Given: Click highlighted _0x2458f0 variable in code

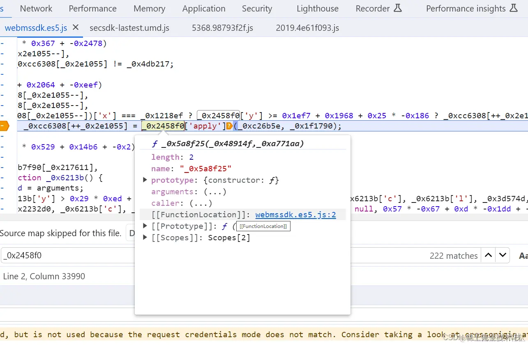Looking at the screenshot, I should click(x=163, y=126).
